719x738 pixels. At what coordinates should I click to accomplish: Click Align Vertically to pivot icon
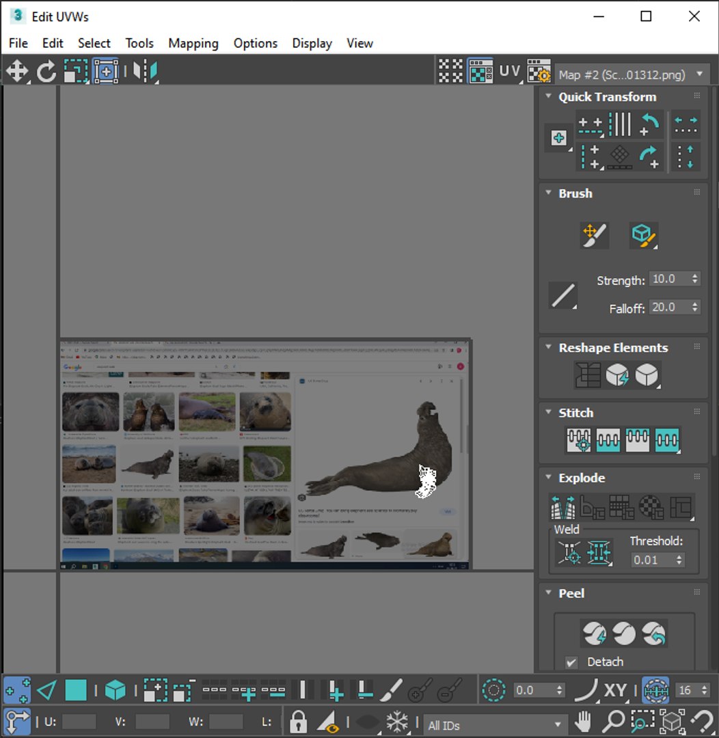591,156
